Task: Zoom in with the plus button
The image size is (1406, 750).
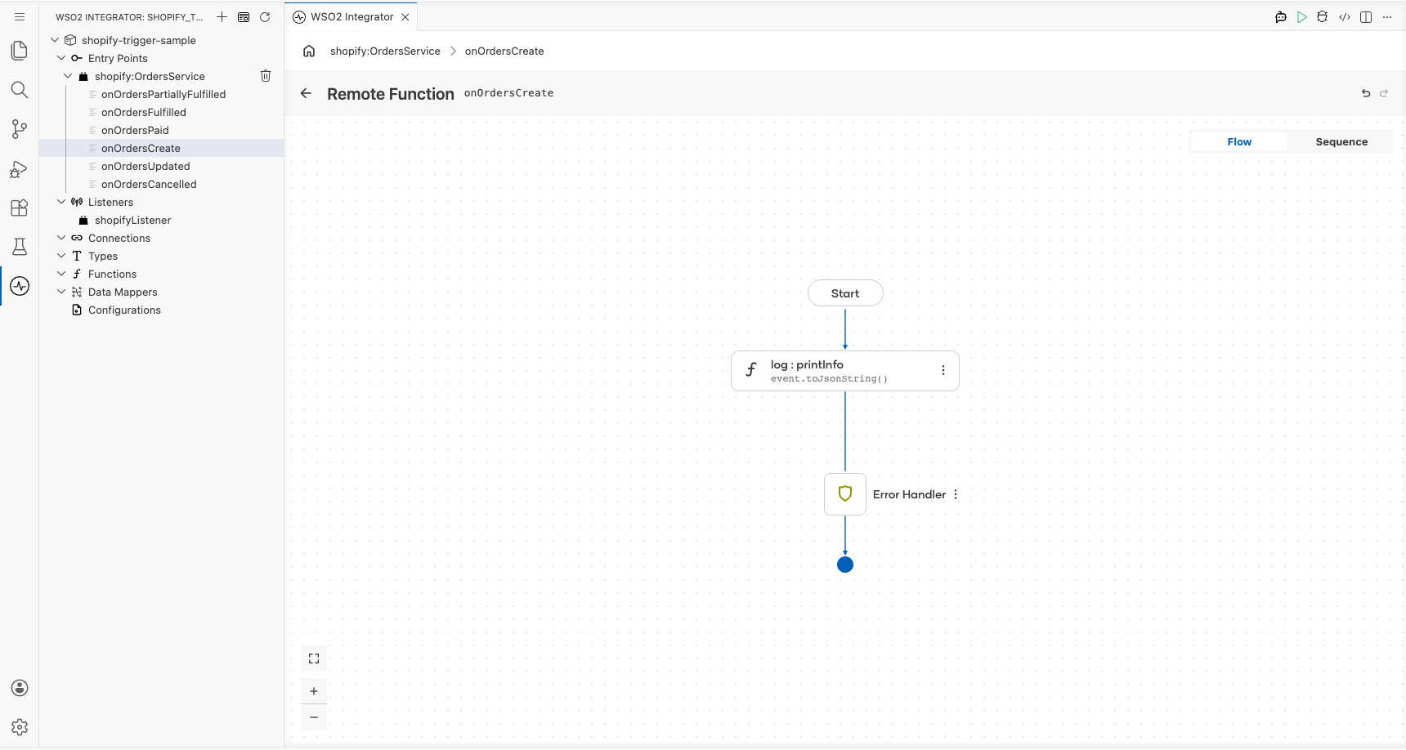Action: click(314, 691)
